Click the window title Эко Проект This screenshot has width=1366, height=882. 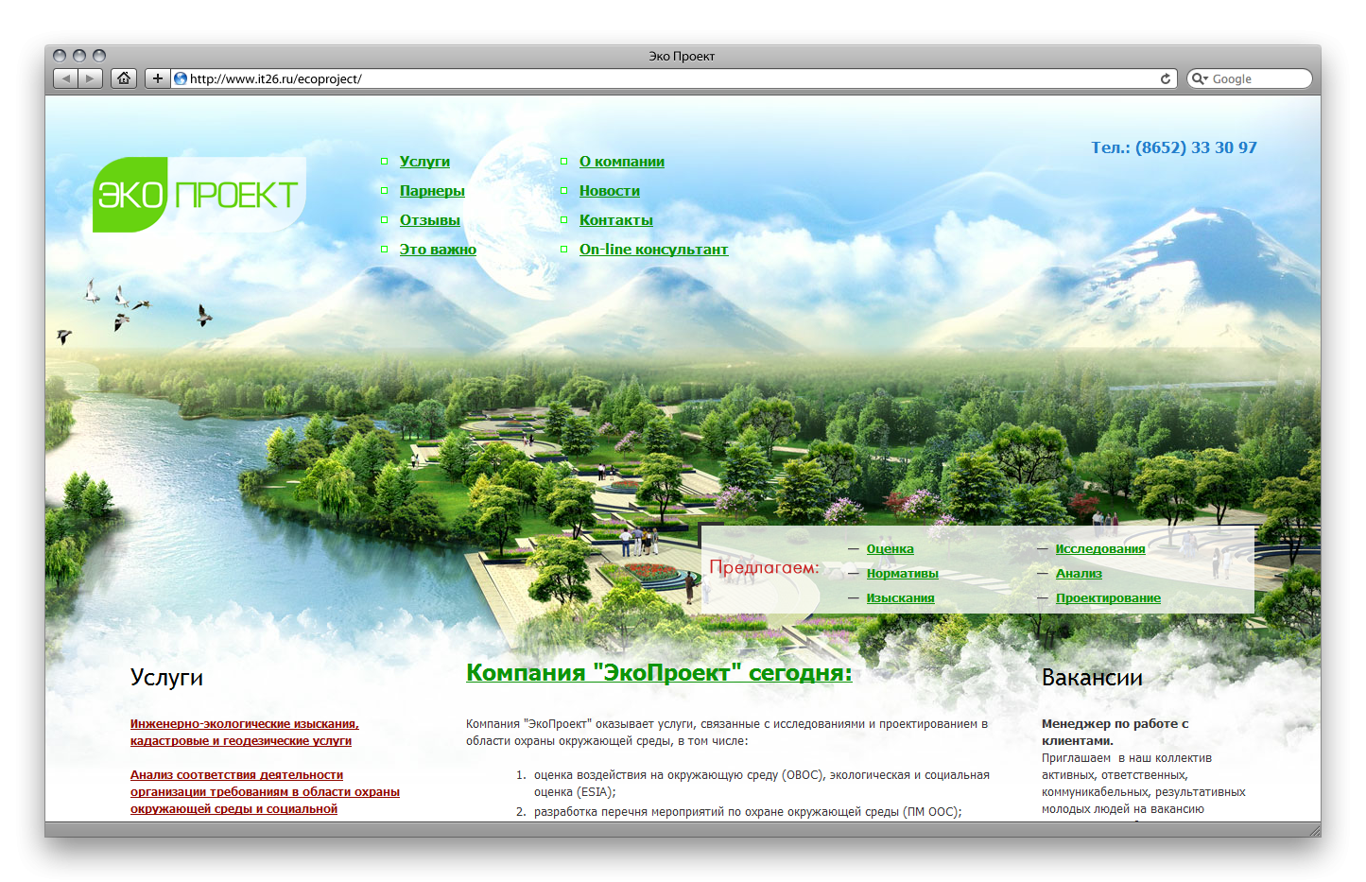(x=682, y=56)
